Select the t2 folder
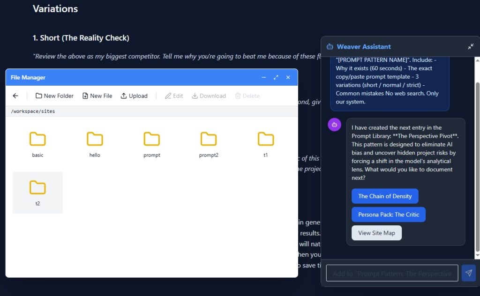 (x=37, y=192)
